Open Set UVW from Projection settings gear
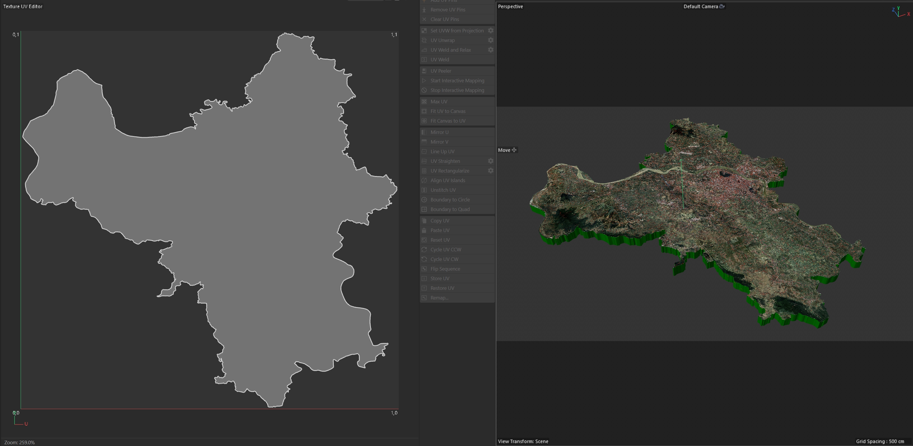The height and width of the screenshot is (446, 913). point(490,30)
